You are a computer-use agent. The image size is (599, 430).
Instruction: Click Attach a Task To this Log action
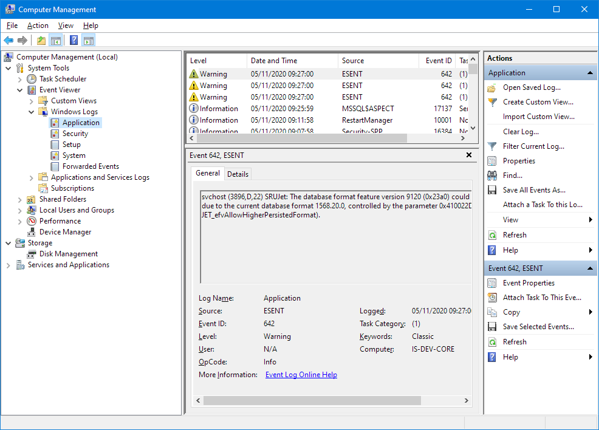[543, 205]
